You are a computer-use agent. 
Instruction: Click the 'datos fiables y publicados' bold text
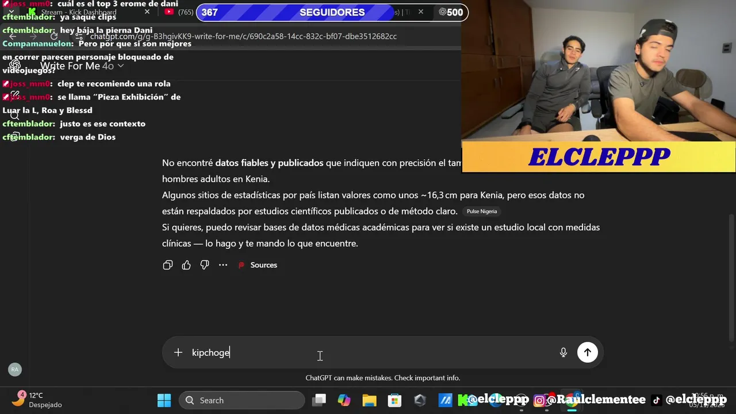[269, 163]
